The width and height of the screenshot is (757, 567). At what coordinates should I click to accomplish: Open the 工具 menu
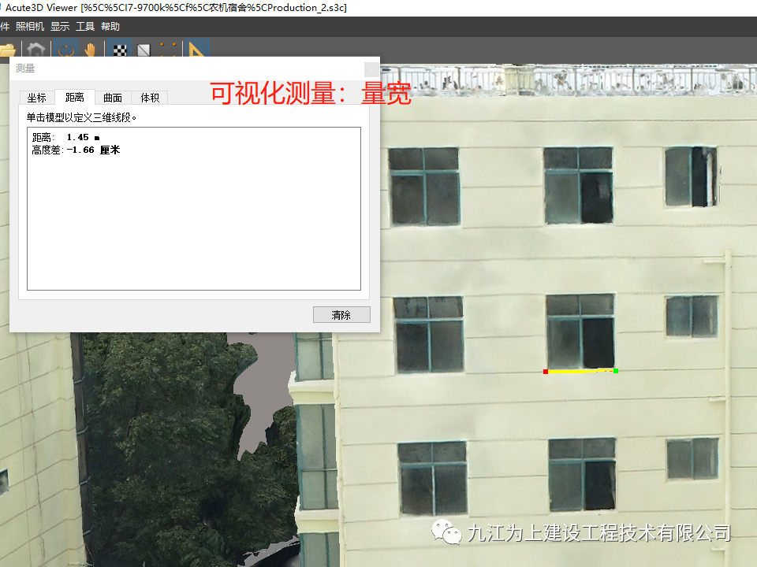point(85,27)
